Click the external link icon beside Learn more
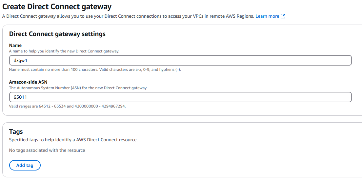The image size is (362, 180). tap(283, 16)
